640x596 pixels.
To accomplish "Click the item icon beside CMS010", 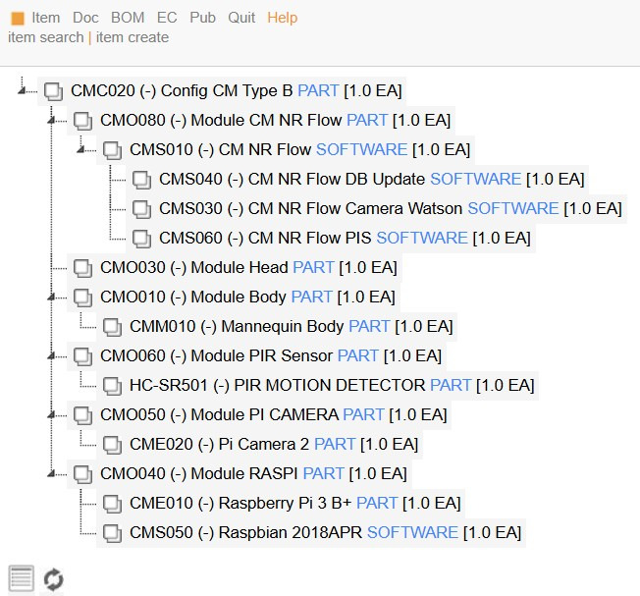I will 112,150.
